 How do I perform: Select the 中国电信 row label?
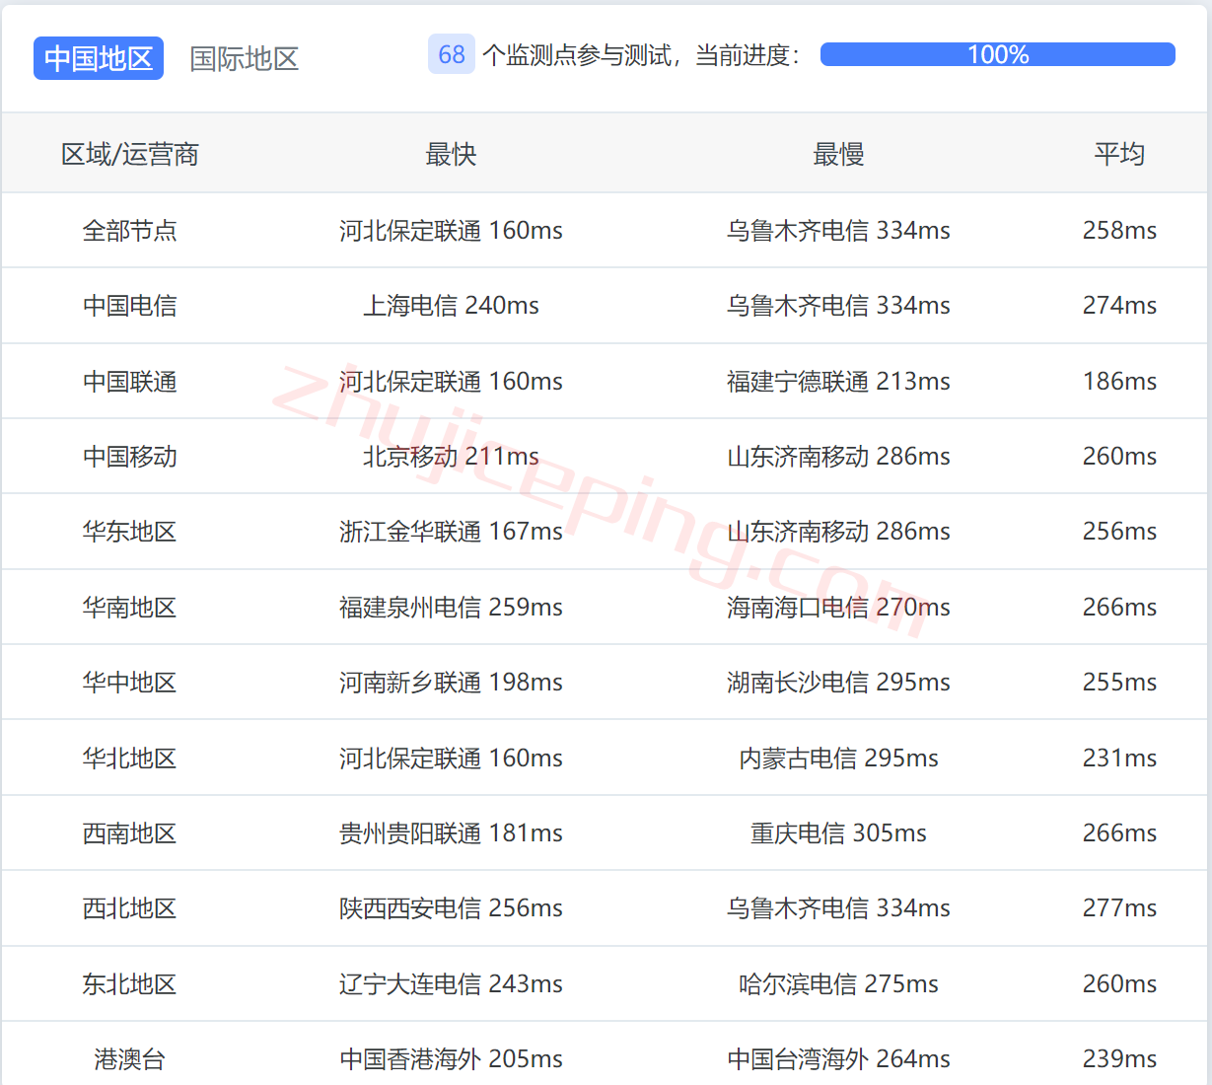[x=130, y=306]
